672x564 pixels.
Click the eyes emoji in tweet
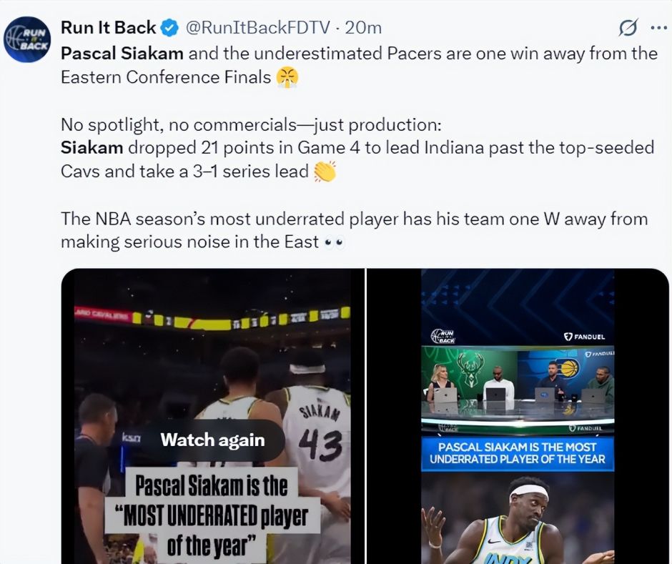(335, 242)
